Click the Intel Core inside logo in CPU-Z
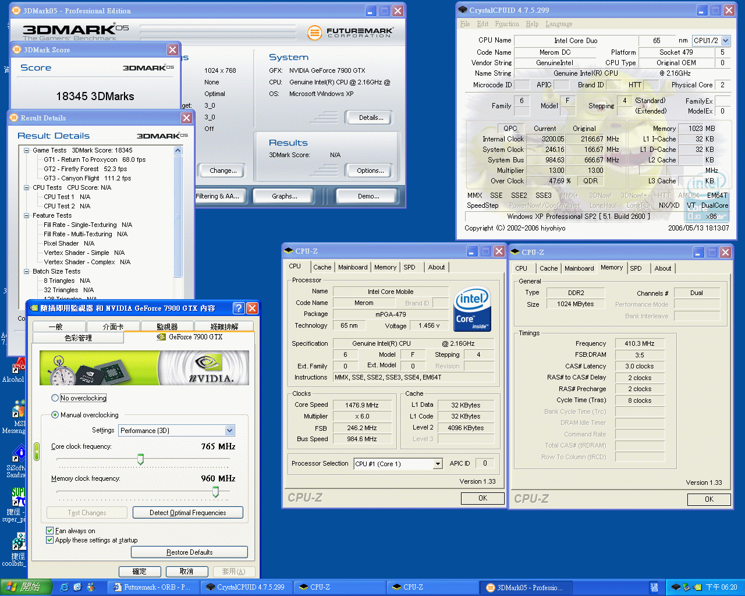Image resolution: width=745 pixels, height=596 pixels. (x=472, y=308)
